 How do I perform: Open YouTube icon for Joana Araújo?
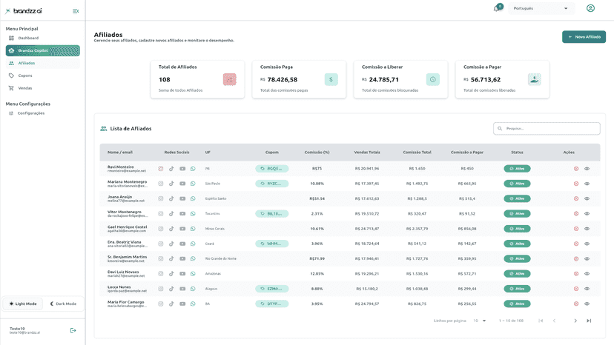point(182,198)
